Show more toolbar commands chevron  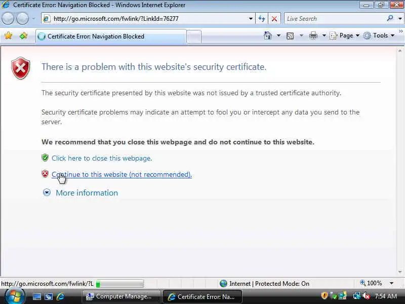point(400,31)
